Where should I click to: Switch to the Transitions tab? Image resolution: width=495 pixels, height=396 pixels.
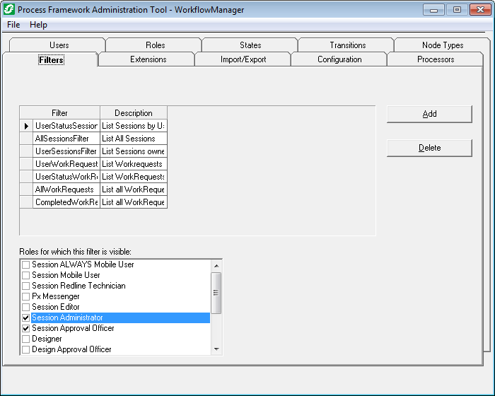click(x=347, y=45)
